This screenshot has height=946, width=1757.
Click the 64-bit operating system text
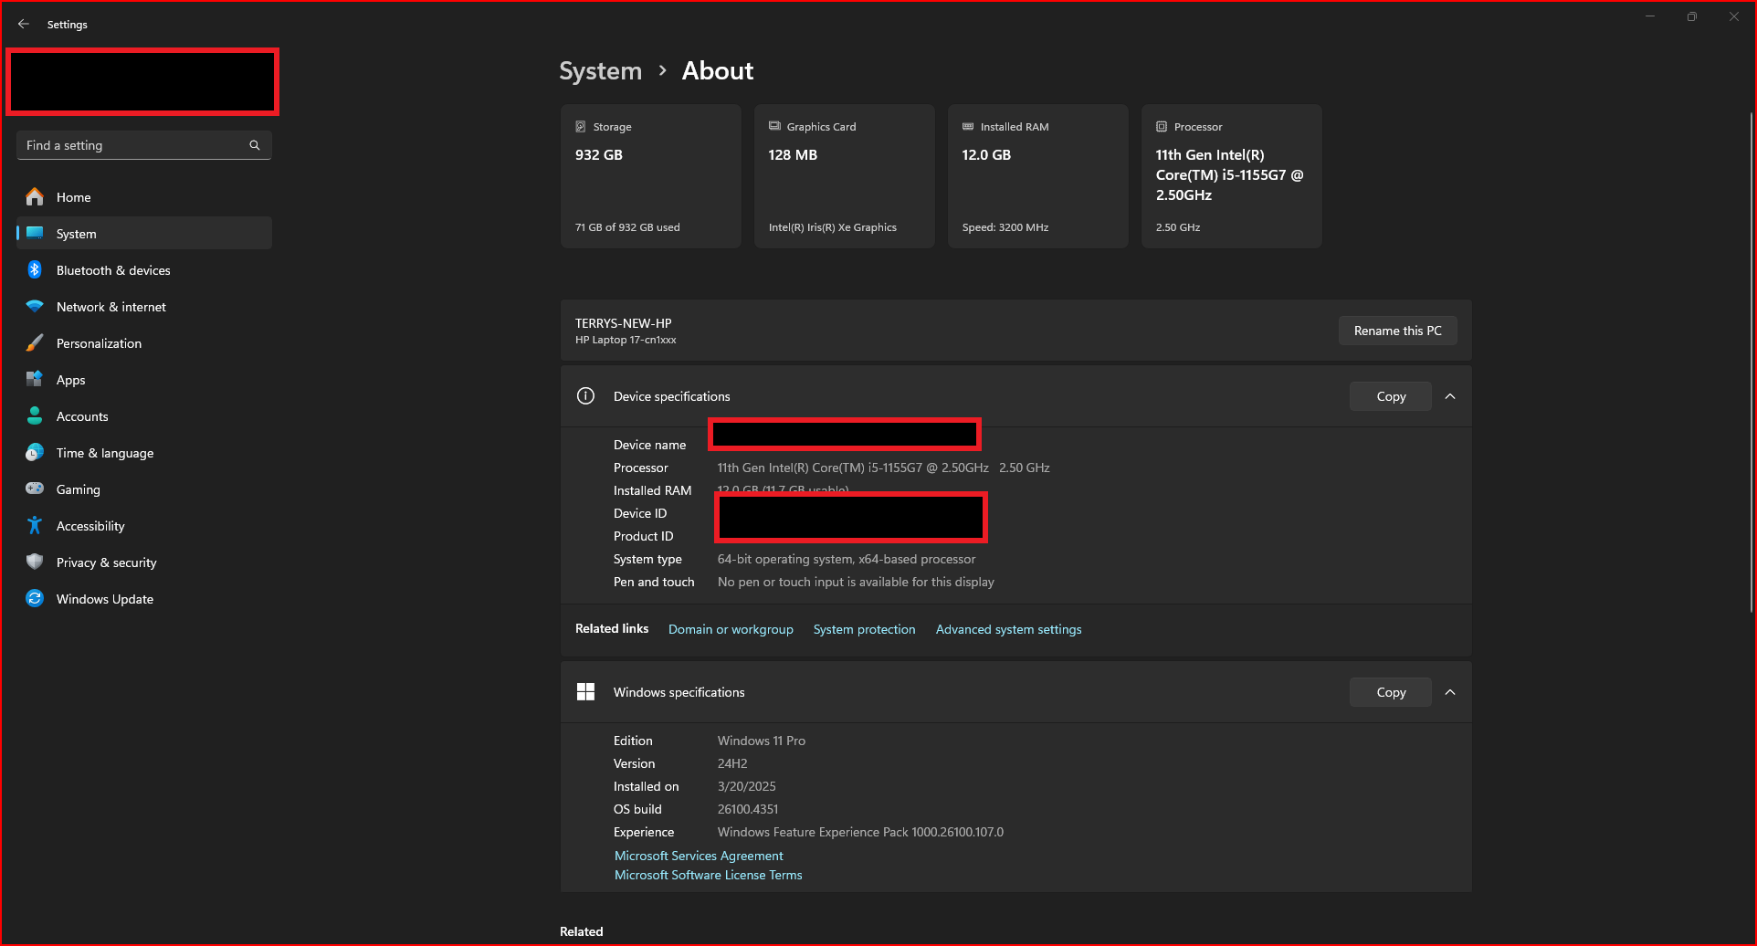point(846,559)
